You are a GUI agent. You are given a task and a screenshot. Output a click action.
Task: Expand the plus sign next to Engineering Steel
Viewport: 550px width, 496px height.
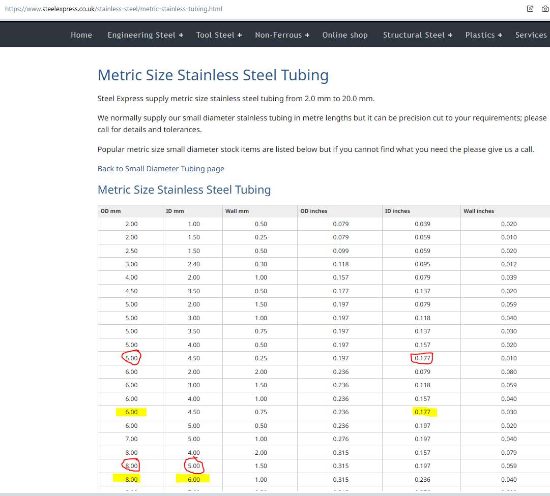(x=181, y=35)
